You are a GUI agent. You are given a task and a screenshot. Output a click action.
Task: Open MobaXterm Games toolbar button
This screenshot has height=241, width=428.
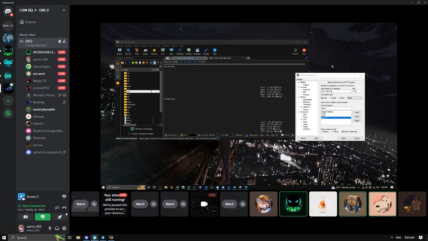click(x=145, y=51)
